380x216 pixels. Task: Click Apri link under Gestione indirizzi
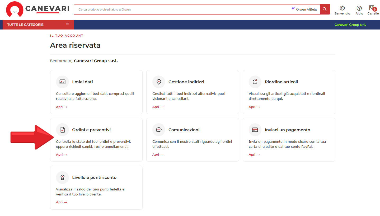(158, 107)
